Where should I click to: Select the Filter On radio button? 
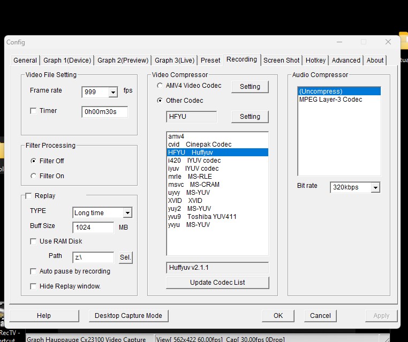coord(33,176)
